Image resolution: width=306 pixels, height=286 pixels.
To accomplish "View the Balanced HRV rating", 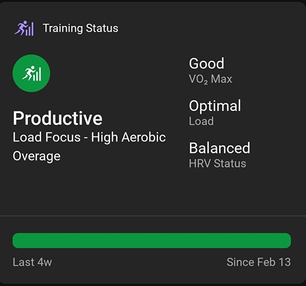I will pyautogui.click(x=220, y=148).
